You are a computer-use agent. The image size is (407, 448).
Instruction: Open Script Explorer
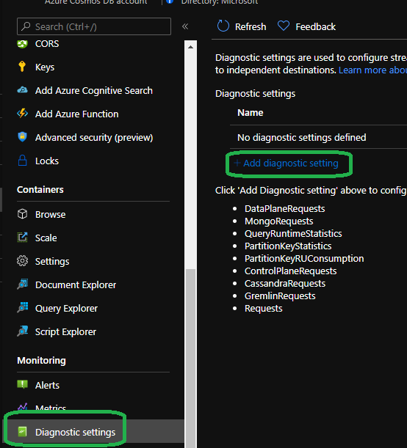65,332
